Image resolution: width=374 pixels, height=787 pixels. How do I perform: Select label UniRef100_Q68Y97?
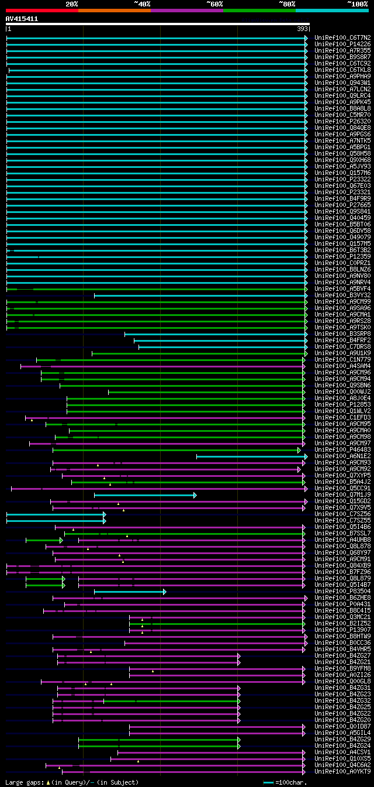342,552
